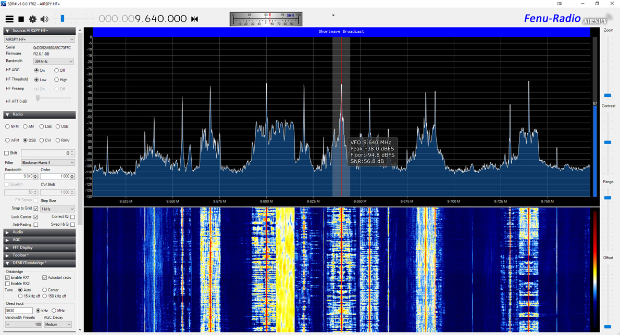The height and width of the screenshot is (335, 620).
Task: Uncheck the Lock Carrier checkbox
Action: point(36,217)
